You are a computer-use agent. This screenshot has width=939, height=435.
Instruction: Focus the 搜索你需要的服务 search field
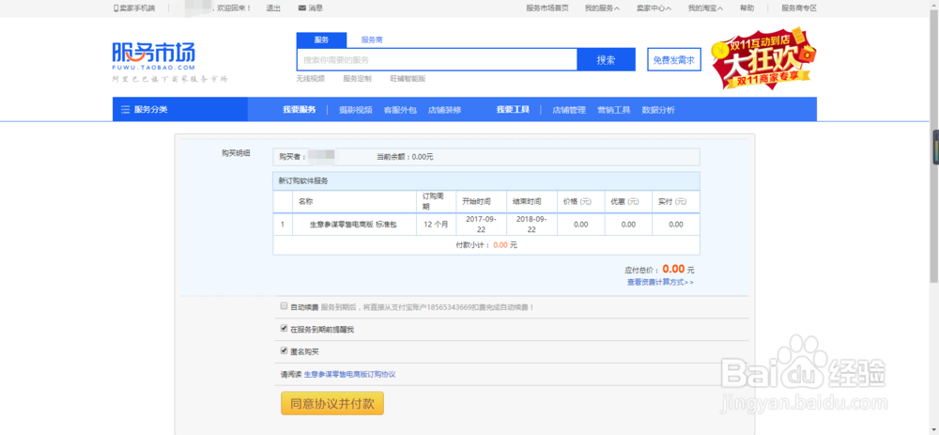coord(437,60)
